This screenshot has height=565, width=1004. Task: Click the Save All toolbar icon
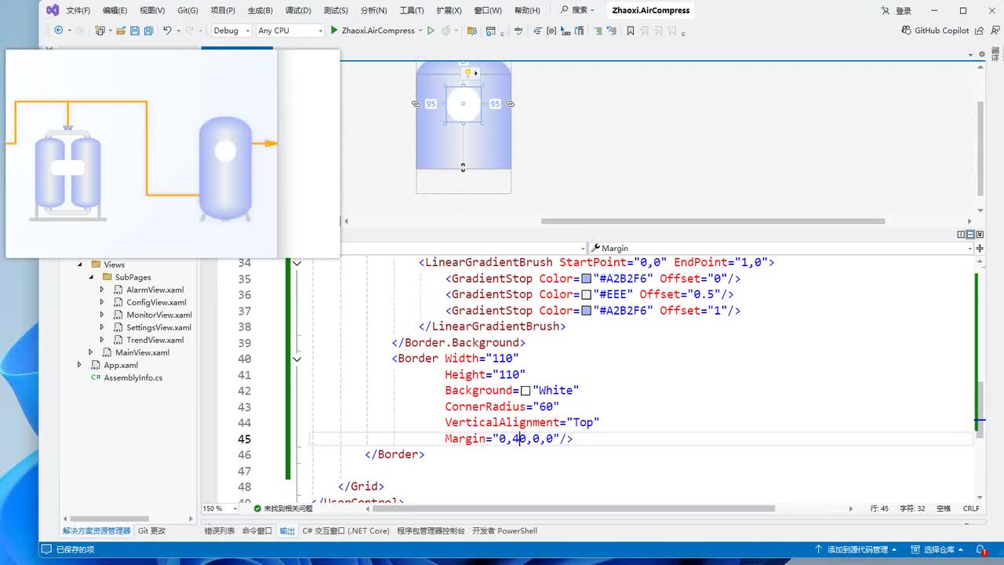148,31
